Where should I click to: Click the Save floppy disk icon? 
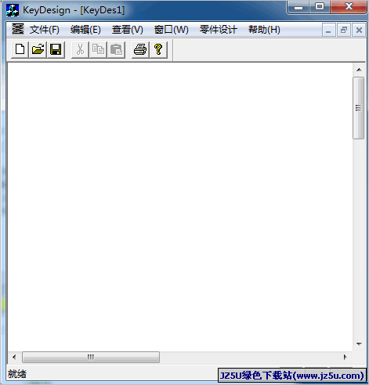(56, 49)
